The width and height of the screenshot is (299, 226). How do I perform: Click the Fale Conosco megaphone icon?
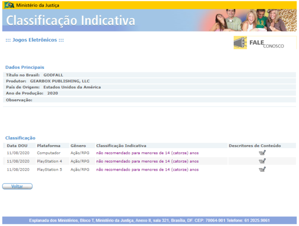point(240,43)
